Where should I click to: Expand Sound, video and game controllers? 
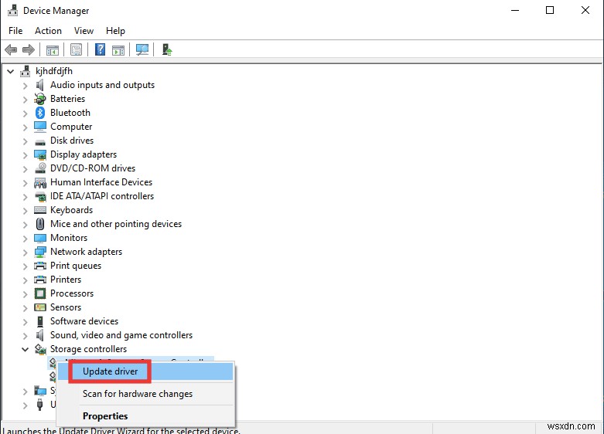point(25,336)
